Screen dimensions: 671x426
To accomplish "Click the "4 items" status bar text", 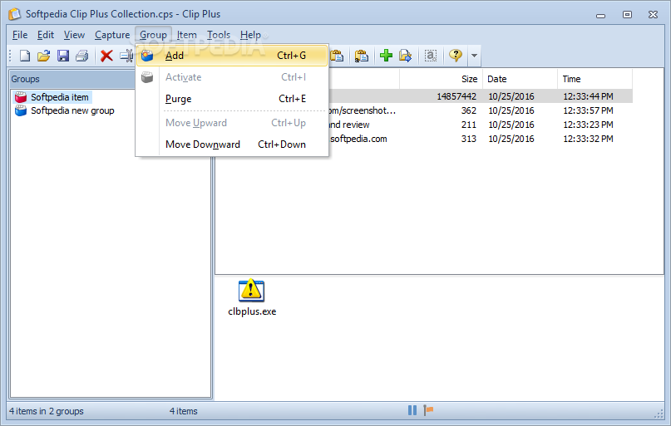I will coord(184,411).
